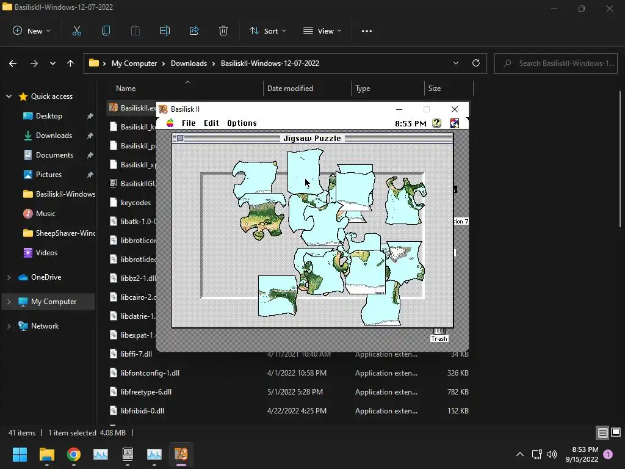The height and width of the screenshot is (469, 625).
Task: Open BasiliskII-Windows folder in sidebar
Action: point(59,194)
